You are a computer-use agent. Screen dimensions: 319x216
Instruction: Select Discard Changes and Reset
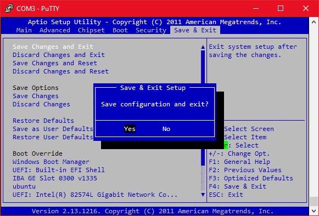(60, 71)
